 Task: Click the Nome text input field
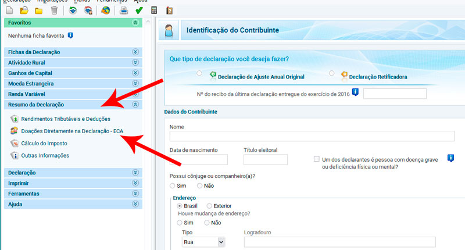(x=312, y=136)
